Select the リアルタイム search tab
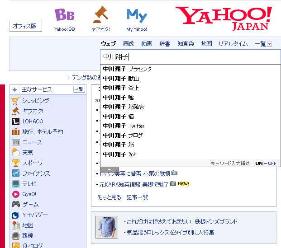The width and height of the screenshot is (281, 248). click(233, 44)
